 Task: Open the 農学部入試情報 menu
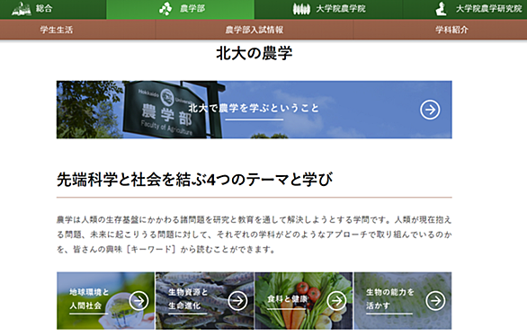click(x=255, y=30)
